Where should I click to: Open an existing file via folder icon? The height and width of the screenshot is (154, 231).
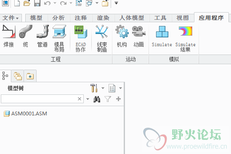(x=27, y=3)
